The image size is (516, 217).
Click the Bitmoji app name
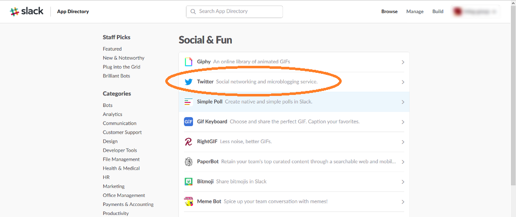coord(206,182)
